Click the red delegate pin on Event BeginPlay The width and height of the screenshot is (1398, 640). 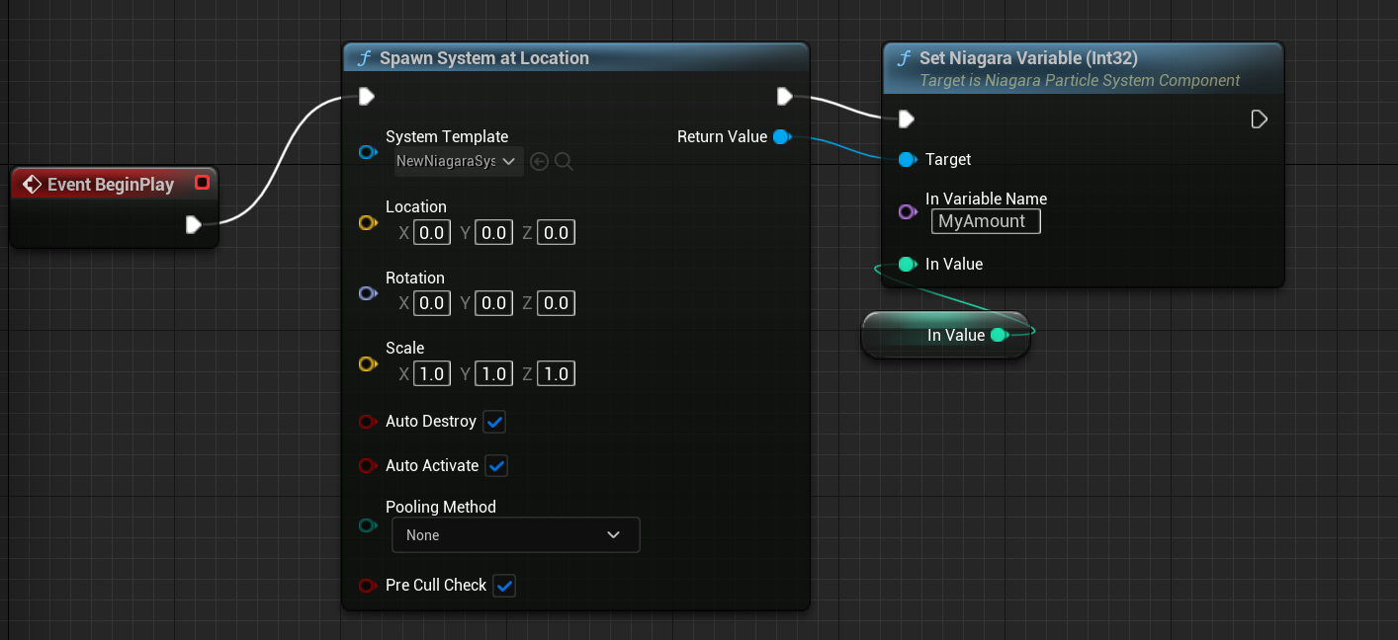[202, 183]
